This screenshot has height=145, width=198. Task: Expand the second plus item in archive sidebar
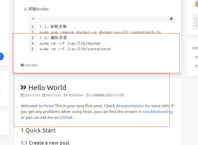(196, 66)
